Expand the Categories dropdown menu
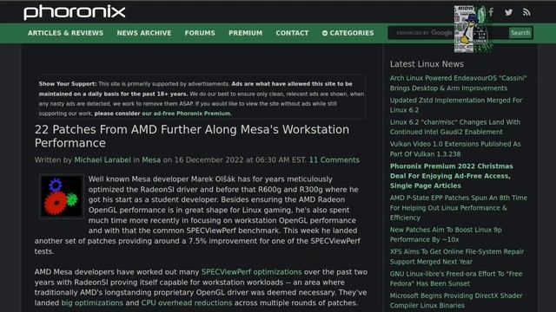This screenshot has height=312, width=556. (347, 33)
